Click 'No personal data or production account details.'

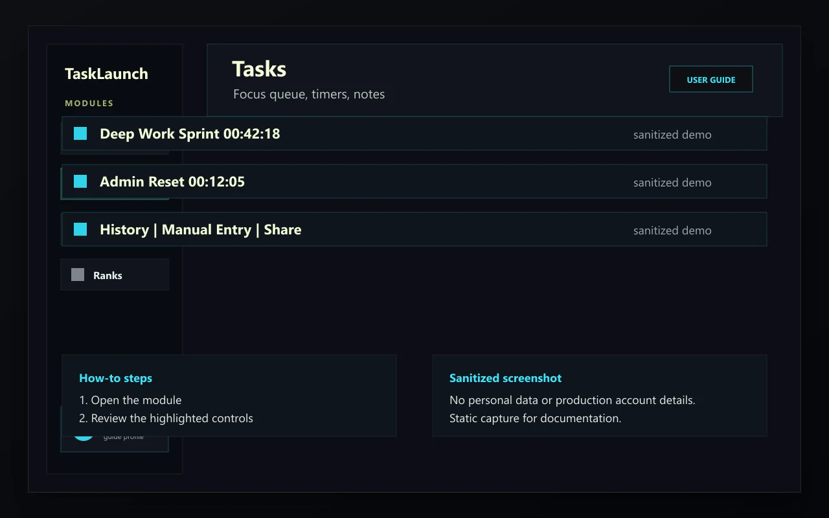coord(572,400)
